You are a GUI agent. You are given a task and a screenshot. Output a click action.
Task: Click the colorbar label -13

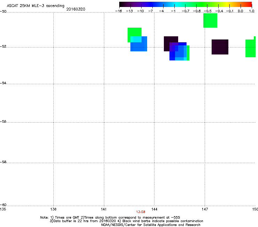pyautogui.click(x=129, y=11)
